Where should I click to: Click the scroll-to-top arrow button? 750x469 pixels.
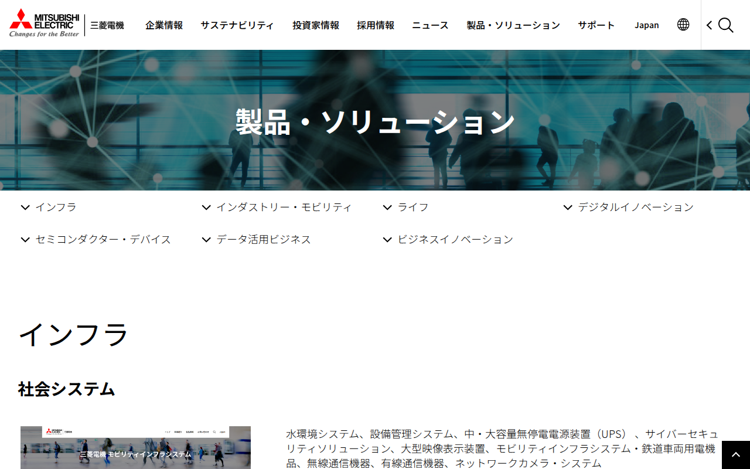736,454
